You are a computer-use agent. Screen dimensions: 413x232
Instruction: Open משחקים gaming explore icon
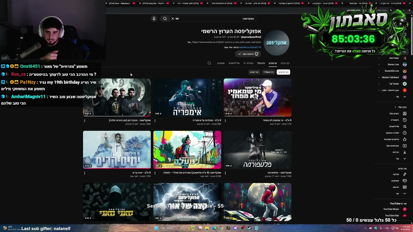405,181
